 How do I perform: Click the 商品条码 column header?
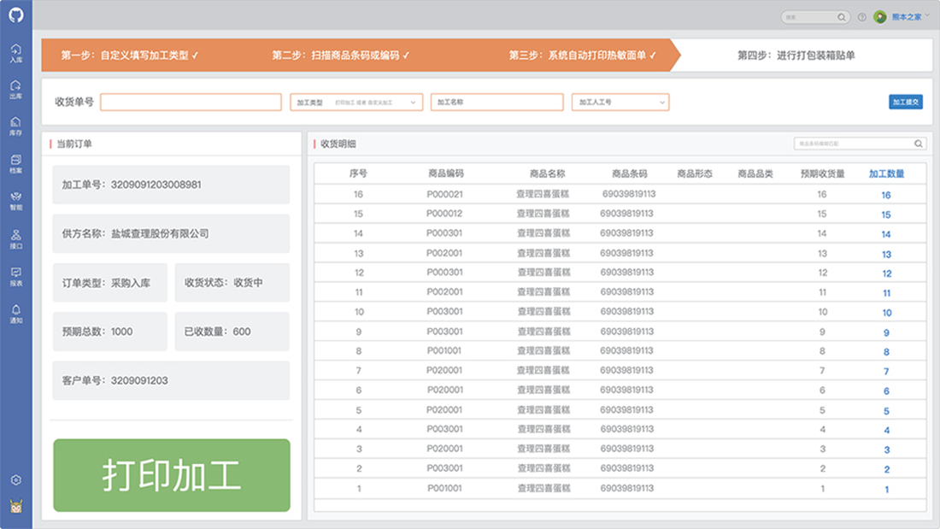click(630, 173)
